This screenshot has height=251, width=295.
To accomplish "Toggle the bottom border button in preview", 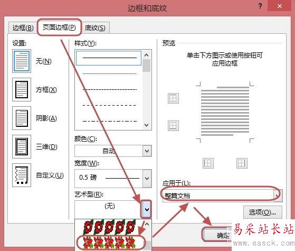I will (173, 126).
